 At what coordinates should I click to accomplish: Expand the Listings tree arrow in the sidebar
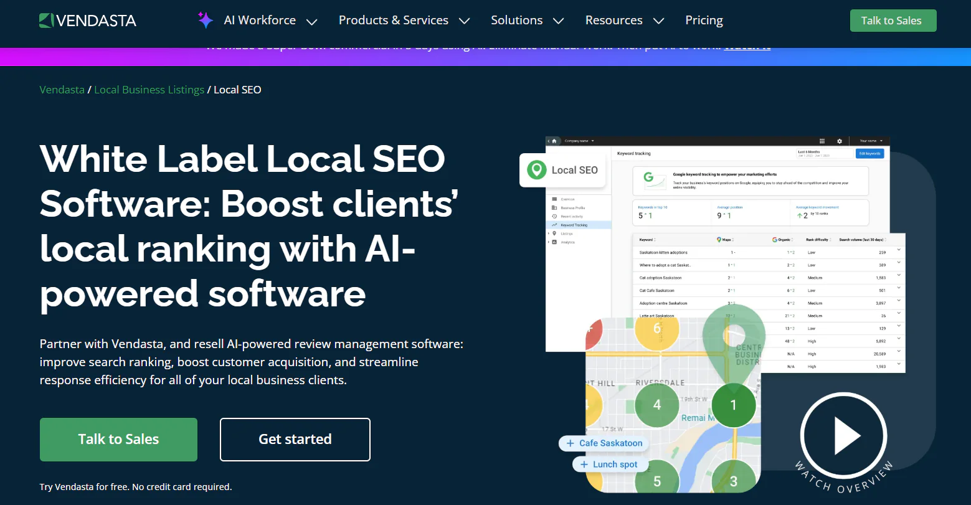(548, 234)
